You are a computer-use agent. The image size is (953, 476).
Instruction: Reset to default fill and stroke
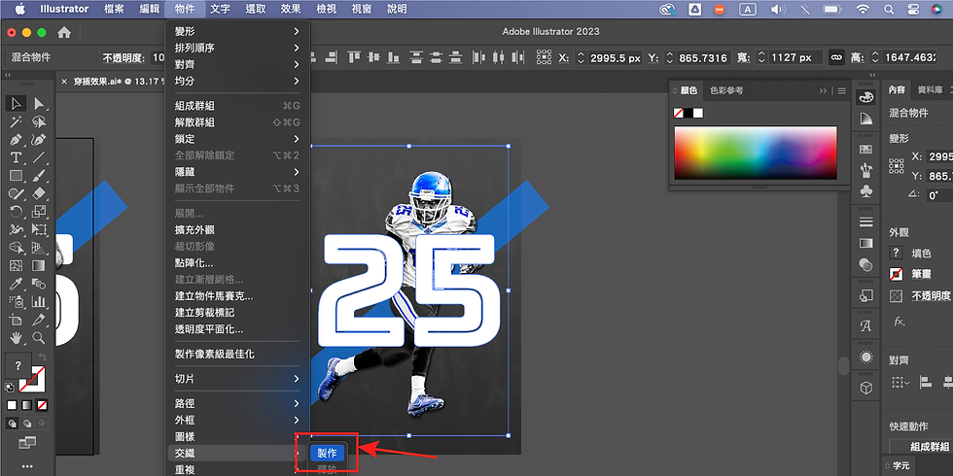click(x=11, y=388)
